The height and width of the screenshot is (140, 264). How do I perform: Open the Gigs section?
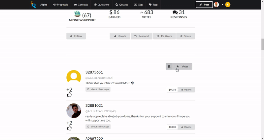(x=138, y=5)
